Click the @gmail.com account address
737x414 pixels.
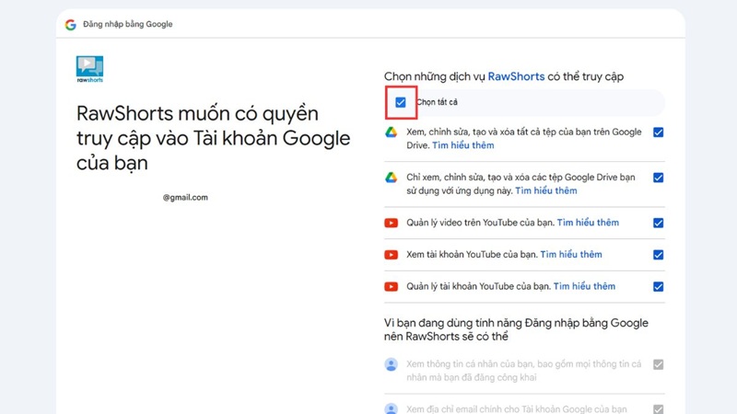coord(185,197)
